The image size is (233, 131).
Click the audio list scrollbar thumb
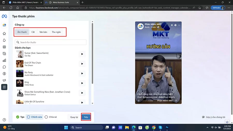click(x=92, y=54)
